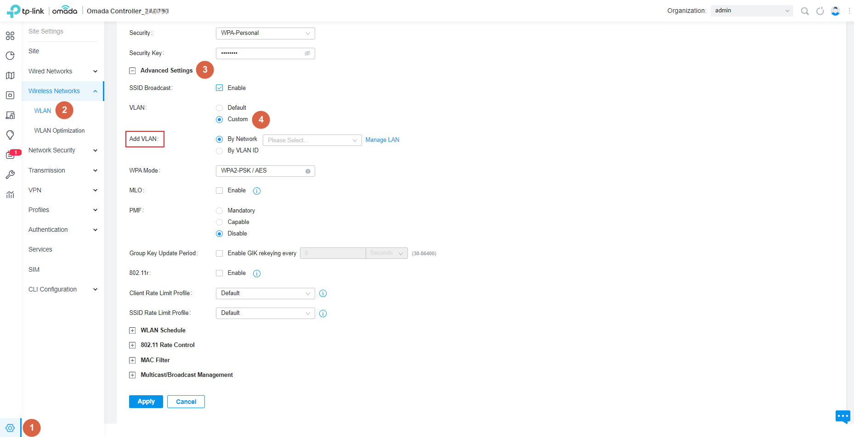Open the Clients icon in left rail
The width and height of the screenshot is (854, 437).
click(x=10, y=115)
